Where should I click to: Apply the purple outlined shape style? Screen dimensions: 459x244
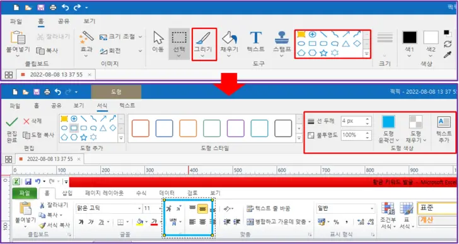[236, 128]
